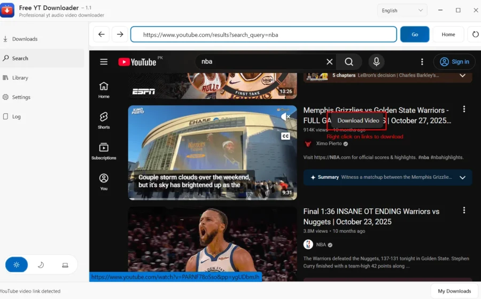
Task: Open the Final 1:36 INSANE OT ENDING title
Action: (371, 217)
